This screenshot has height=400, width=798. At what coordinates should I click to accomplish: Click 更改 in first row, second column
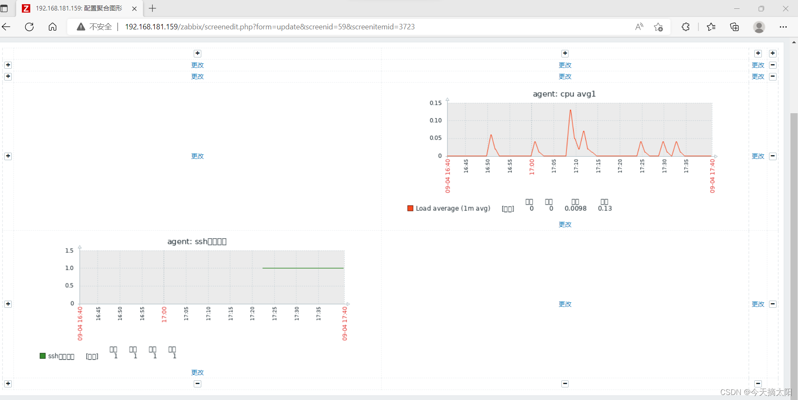pos(565,65)
